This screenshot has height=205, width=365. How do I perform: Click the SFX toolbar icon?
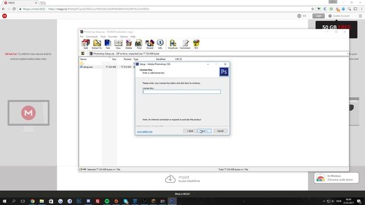pyautogui.click(x=196, y=44)
